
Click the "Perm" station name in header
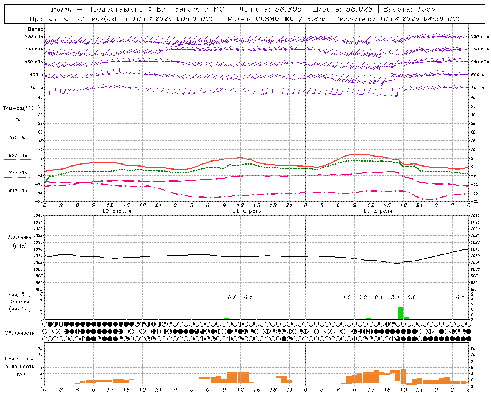click(61, 9)
